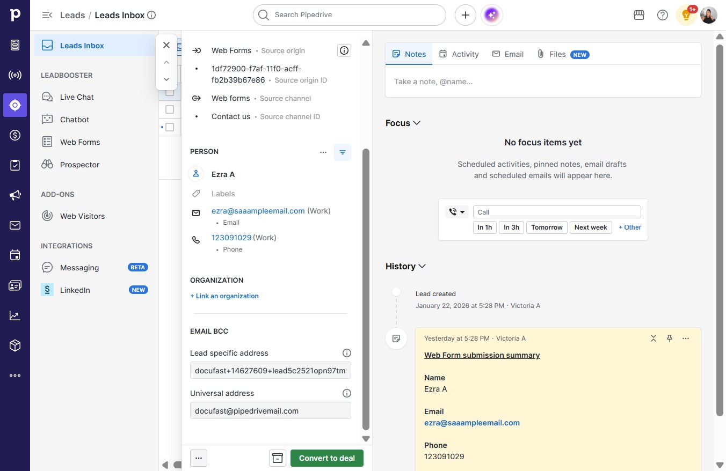This screenshot has width=726, height=471.
Task: Open the activity type dropdown with phone icon
Action: point(457,212)
